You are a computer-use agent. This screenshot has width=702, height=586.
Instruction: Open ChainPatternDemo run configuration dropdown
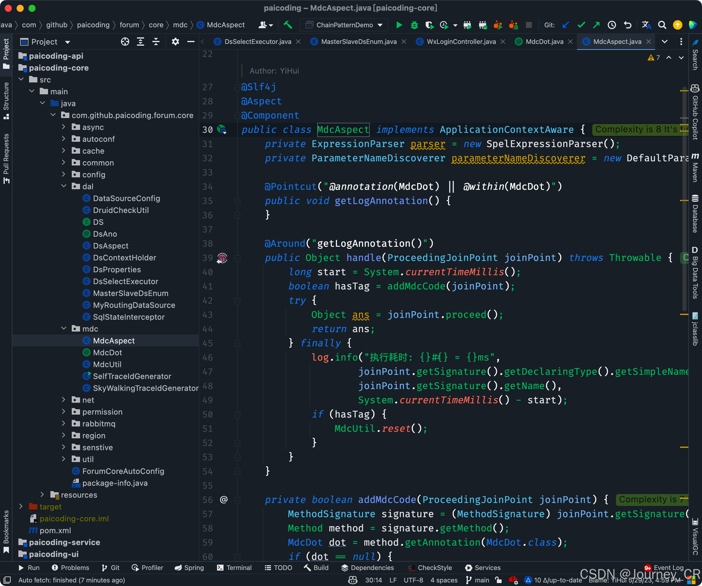point(344,25)
